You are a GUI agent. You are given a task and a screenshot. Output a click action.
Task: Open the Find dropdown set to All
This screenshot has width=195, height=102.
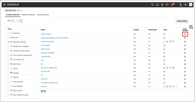15,21
